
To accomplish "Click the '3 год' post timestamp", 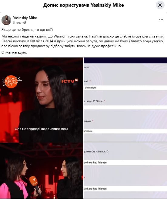I will click(17, 23).
